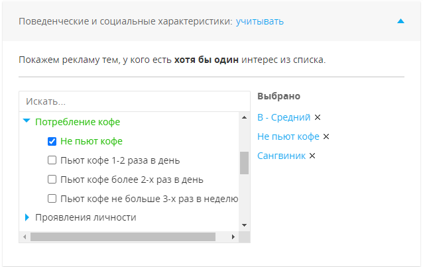Open 'Сангвиник' selected item link
The height and width of the screenshot is (267, 423).
pos(281,156)
